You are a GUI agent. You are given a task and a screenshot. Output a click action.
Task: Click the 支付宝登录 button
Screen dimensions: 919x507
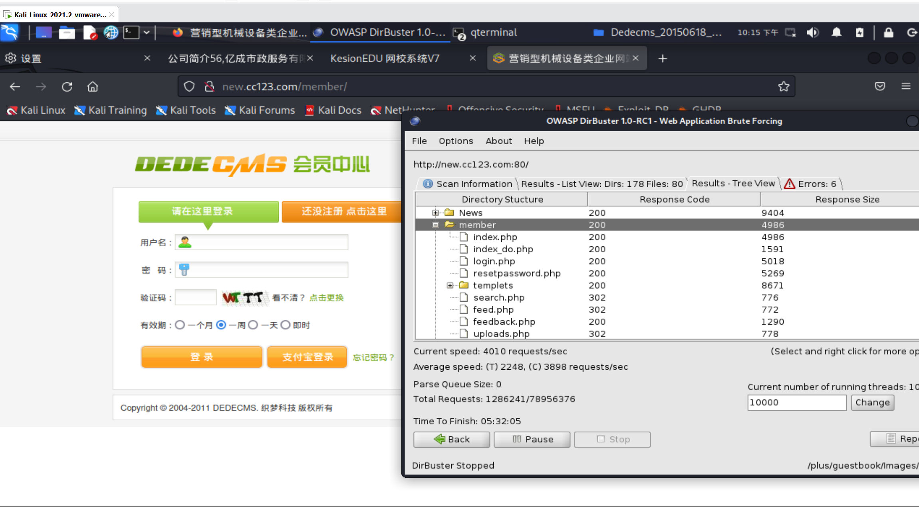click(307, 357)
